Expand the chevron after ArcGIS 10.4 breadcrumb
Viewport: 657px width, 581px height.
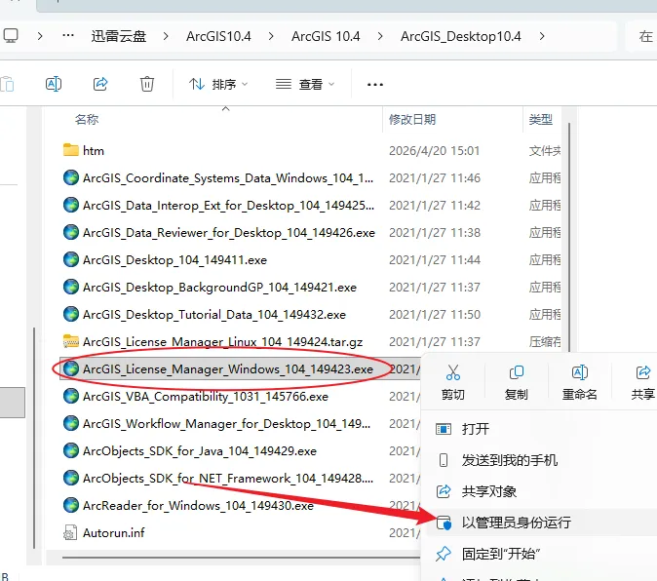pos(380,36)
